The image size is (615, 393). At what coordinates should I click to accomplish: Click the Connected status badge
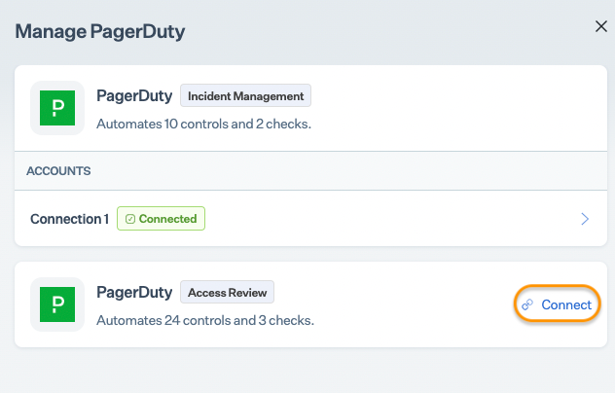point(161,219)
